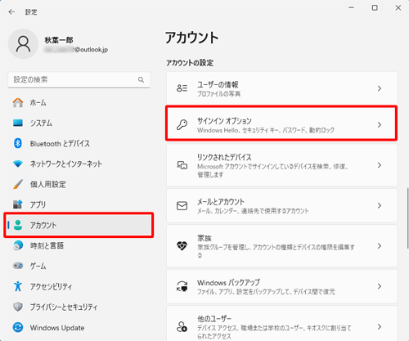This screenshot has width=409, height=341.
Task: Open the user profile avatar picture
Action: [x=23, y=44]
